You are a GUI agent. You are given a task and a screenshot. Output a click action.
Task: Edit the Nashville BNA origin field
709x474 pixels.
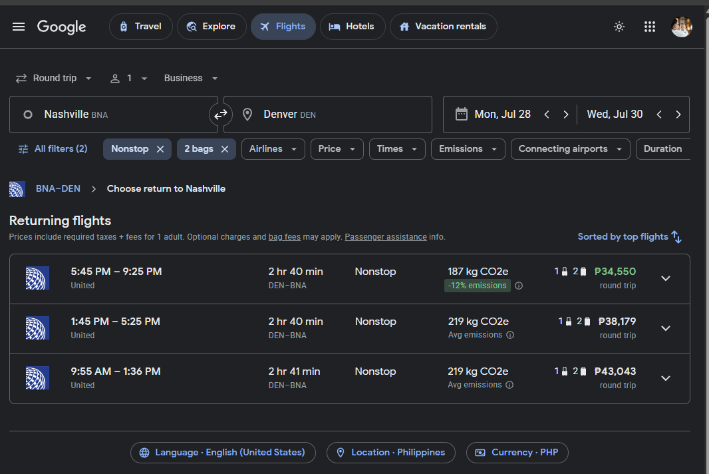pos(114,115)
